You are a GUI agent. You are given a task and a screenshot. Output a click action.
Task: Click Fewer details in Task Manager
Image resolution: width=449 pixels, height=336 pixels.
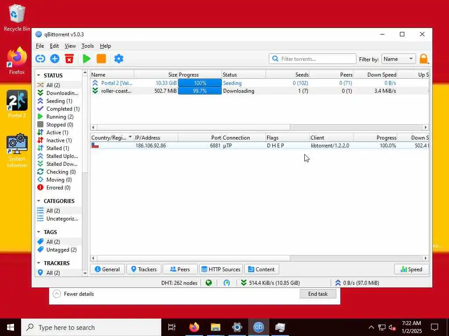73,294
